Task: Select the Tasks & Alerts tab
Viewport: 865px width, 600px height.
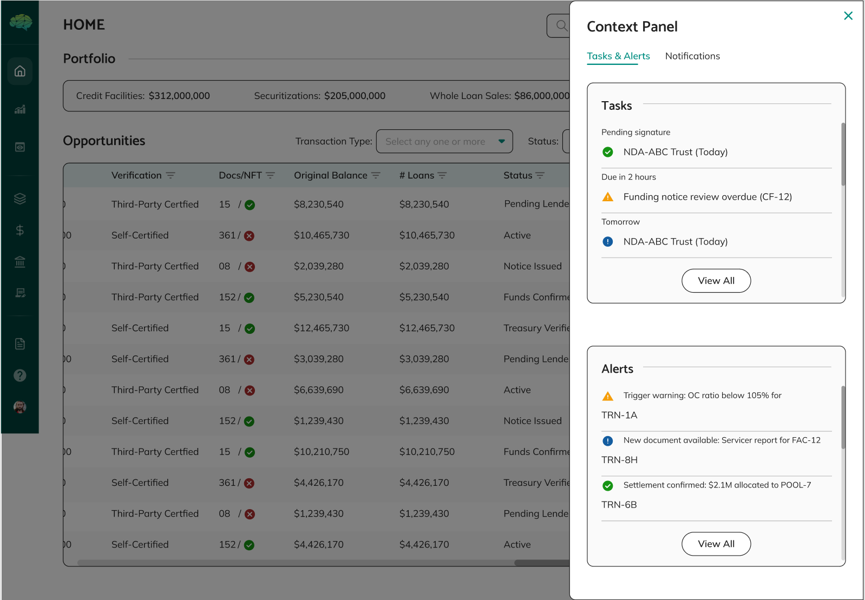Action: (618, 56)
